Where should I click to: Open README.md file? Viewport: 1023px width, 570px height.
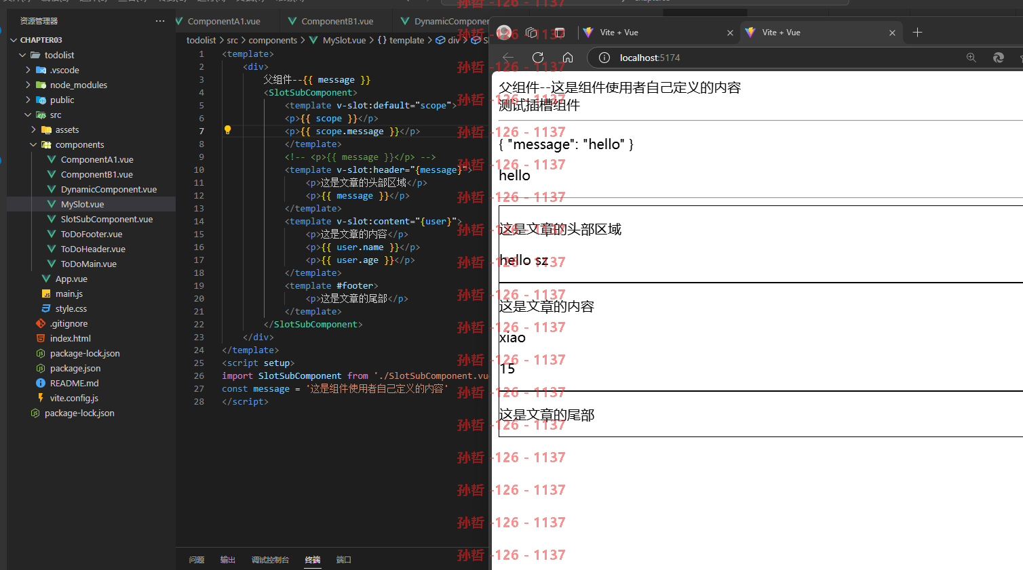pos(75,383)
